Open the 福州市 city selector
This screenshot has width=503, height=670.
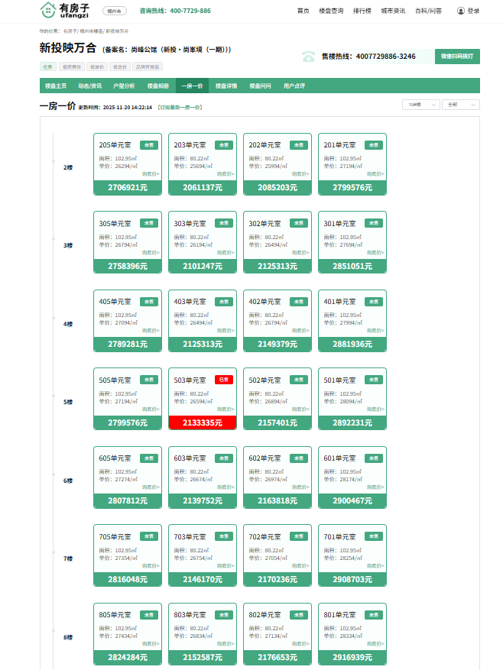[114, 11]
